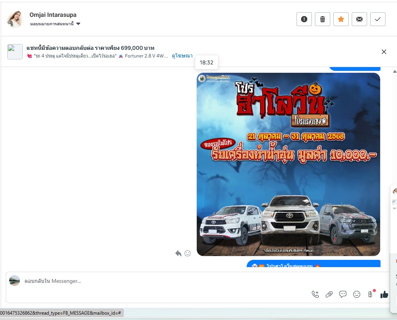Click the page avatar beside composer

click(15, 281)
